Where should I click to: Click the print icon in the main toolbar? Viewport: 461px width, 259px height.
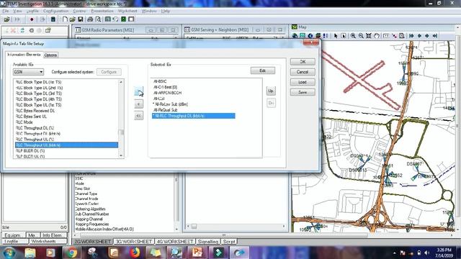click(90, 19)
